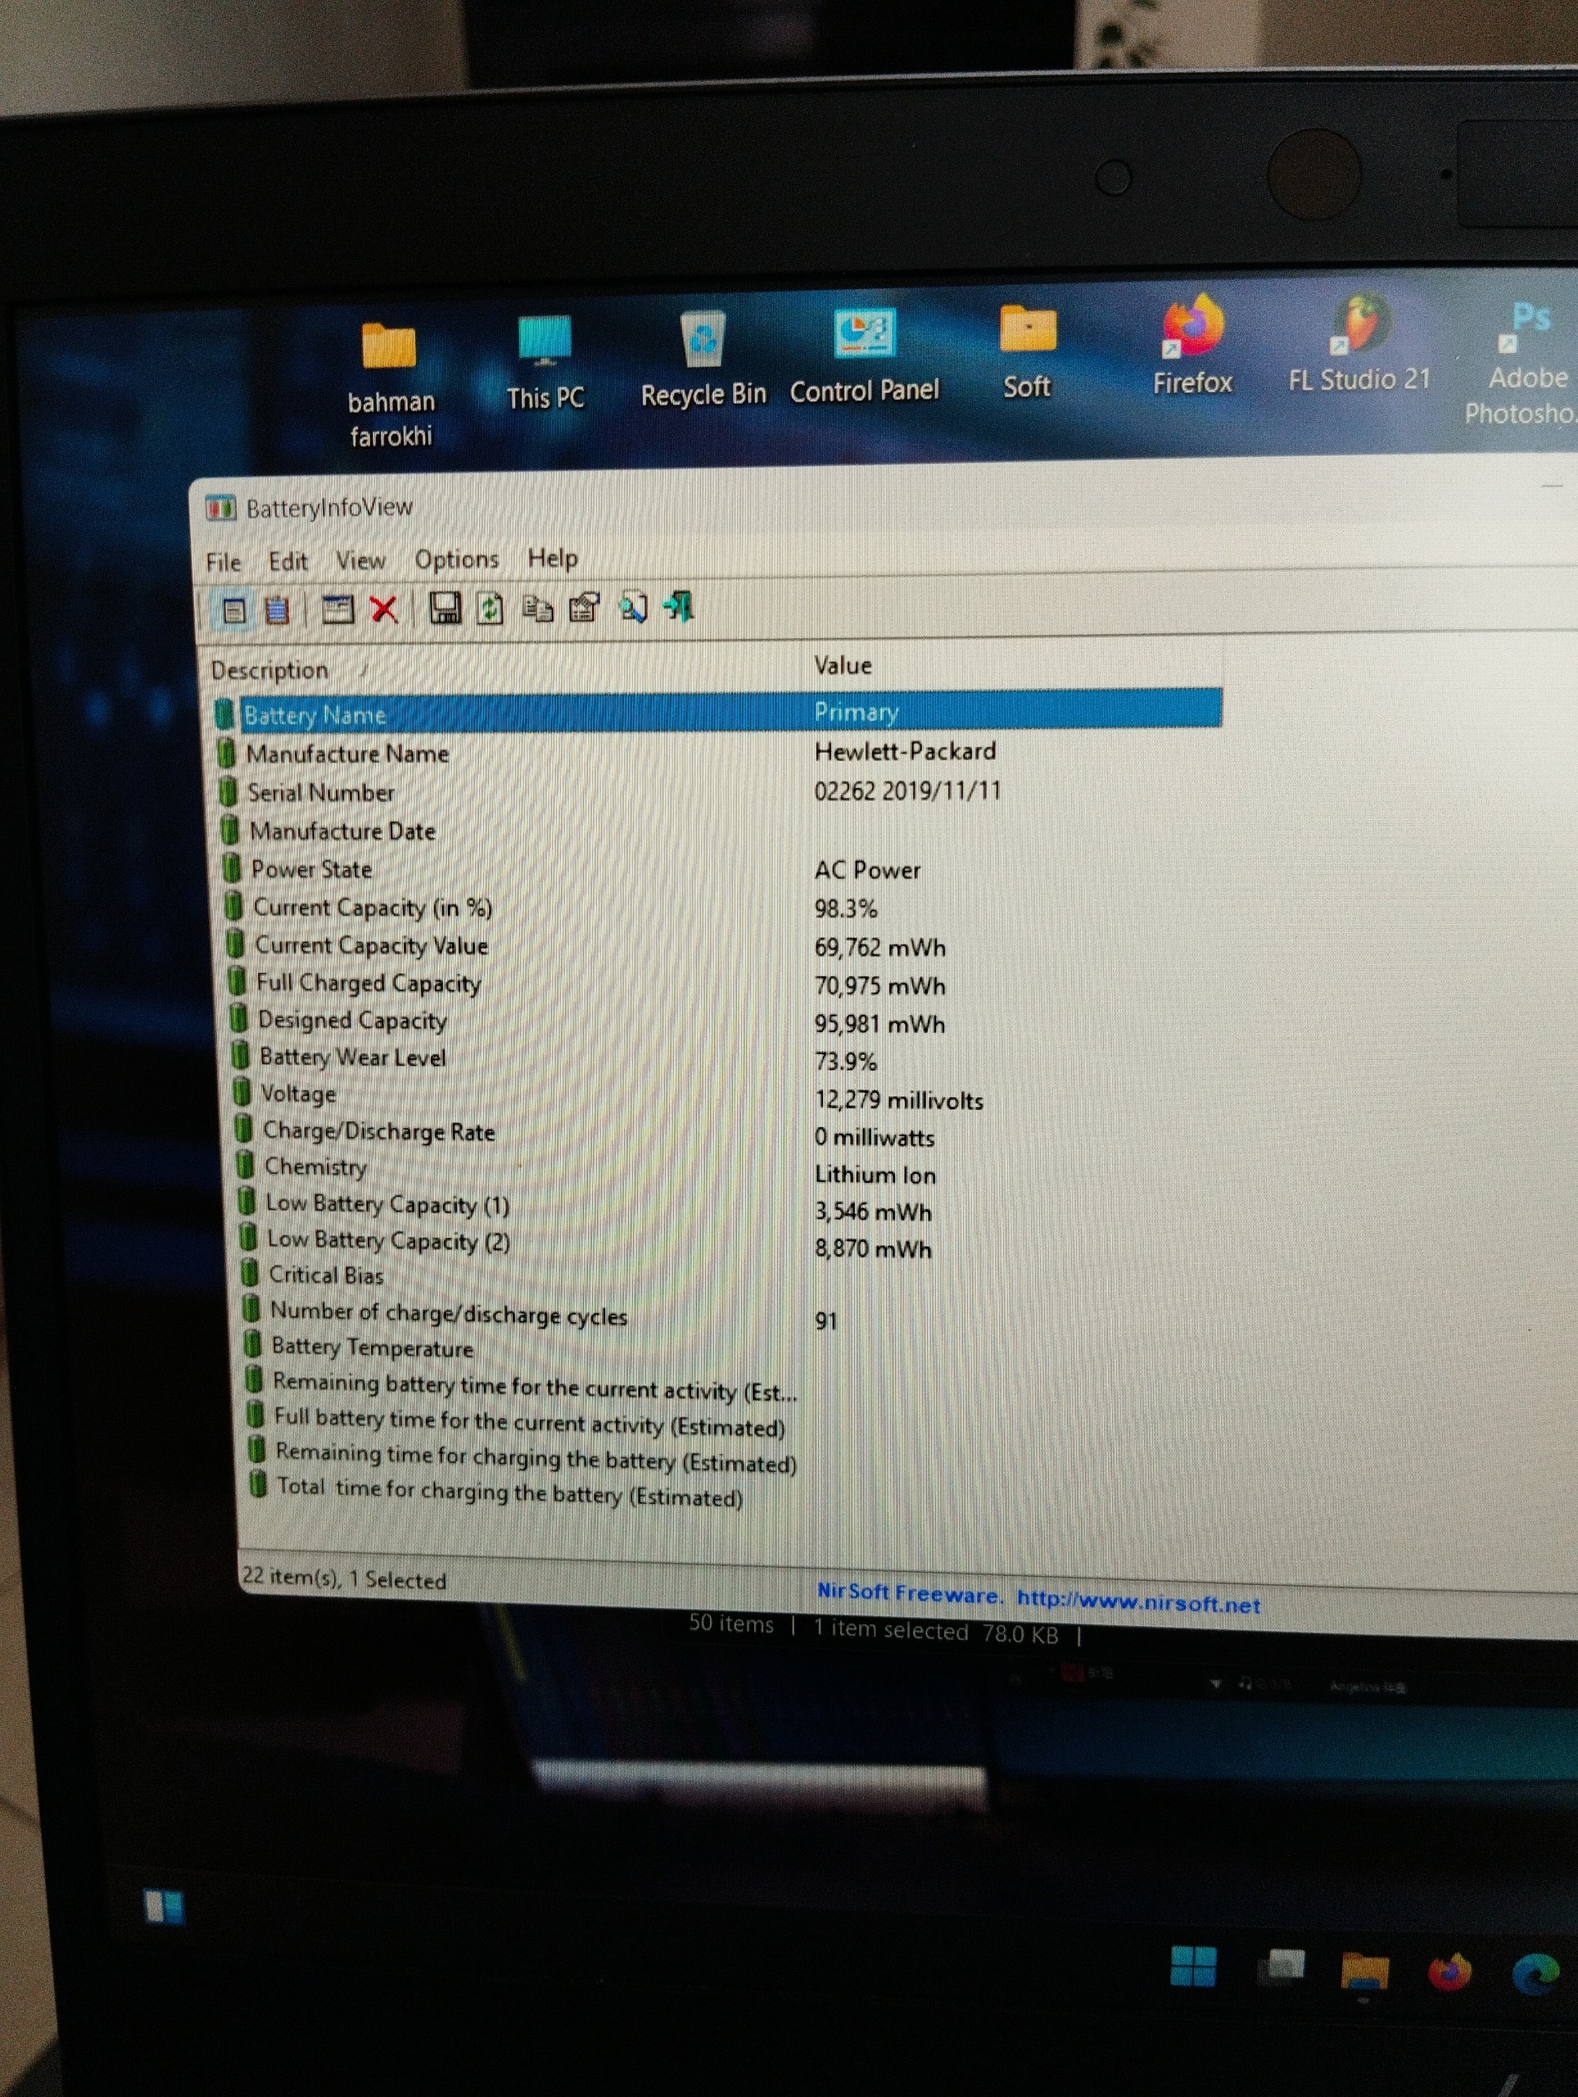
Task: Open the Edit menu
Action: pos(288,561)
